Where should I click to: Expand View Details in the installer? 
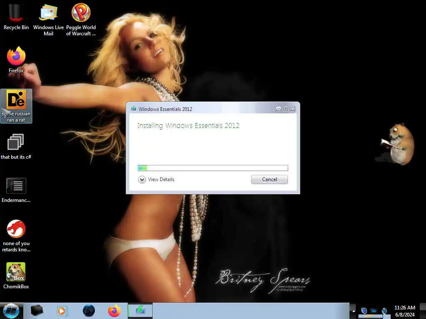[x=142, y=179]
